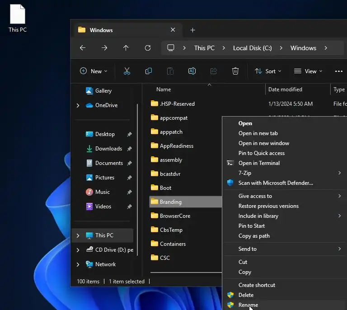The width and height of the screenshot is (347, 310).
Task: Click the Rename icon in toolbar
Action: 192,71
